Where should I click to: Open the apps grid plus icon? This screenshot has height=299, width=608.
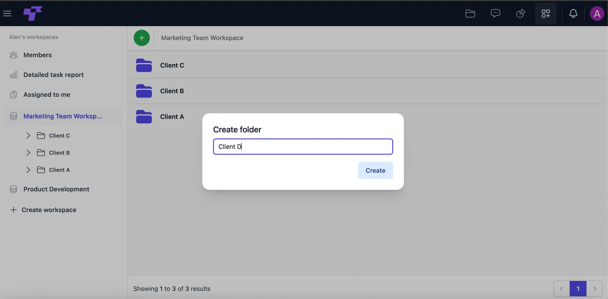(x=546, y=13)
